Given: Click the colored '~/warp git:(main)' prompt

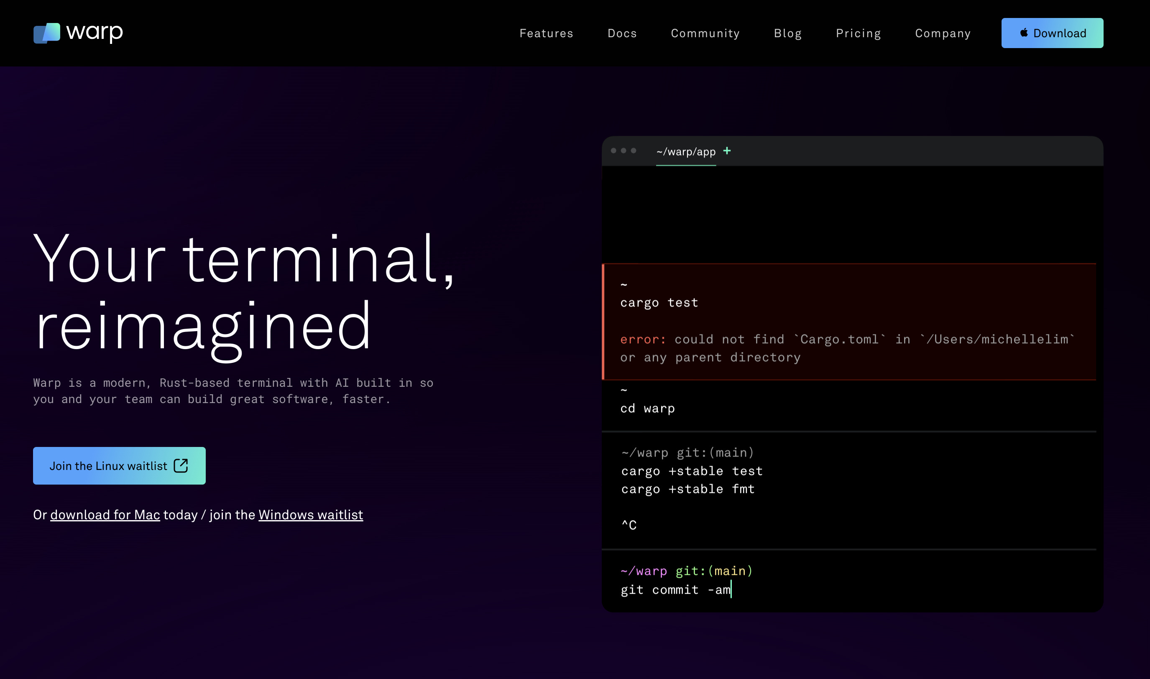Looking at the screenshot, I should pyautogui.click(x=686, y=571).
